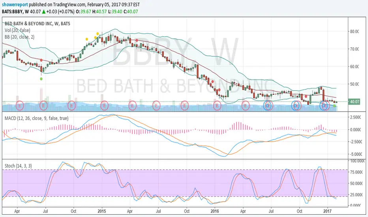
Task: Click the earnings E marker at July 2014
Action: point(43,106)
